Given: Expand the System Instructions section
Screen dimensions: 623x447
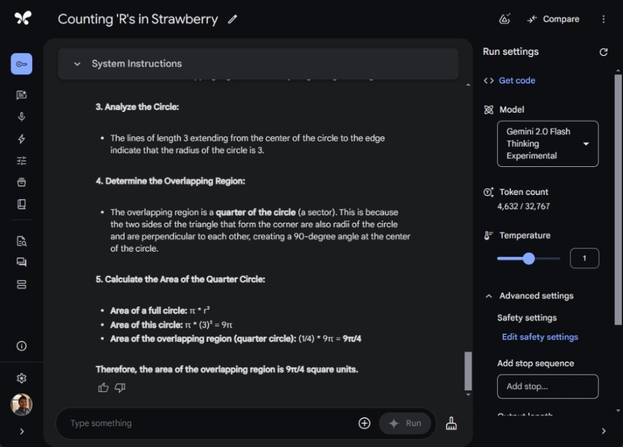Looking at the screenshot, I should click(x=258, y=63).
